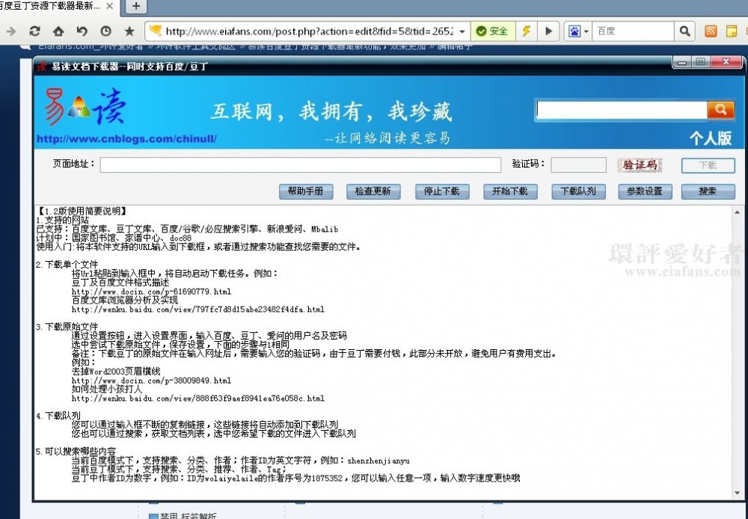This screenshot has width=748, height=519.
Task: Click the 搜索 button
Action: [708, 191]
